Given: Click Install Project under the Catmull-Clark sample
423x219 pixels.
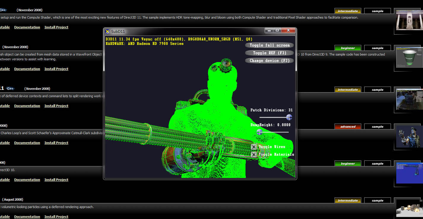Looking at the screenshot, I should tap(56, 143).
